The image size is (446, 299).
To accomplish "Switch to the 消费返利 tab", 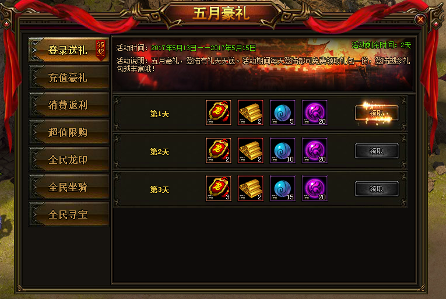I will pos(69,105).
